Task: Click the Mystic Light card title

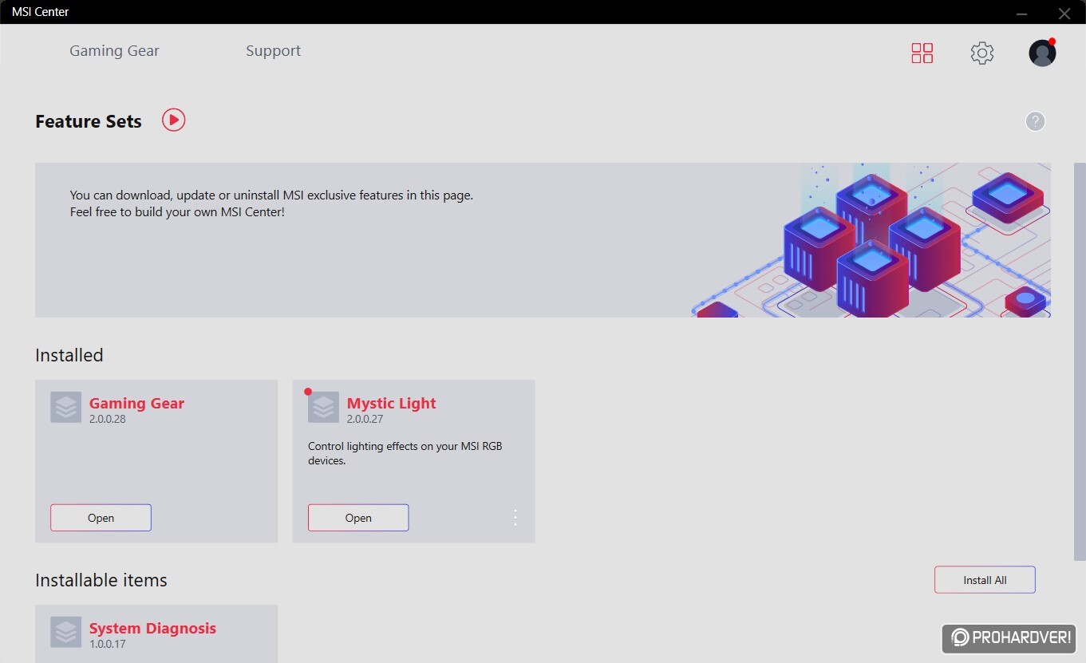Action: point(391,403)
